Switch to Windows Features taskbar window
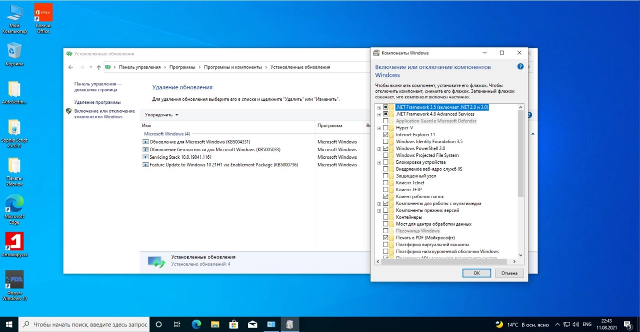 tap(290, 325)
